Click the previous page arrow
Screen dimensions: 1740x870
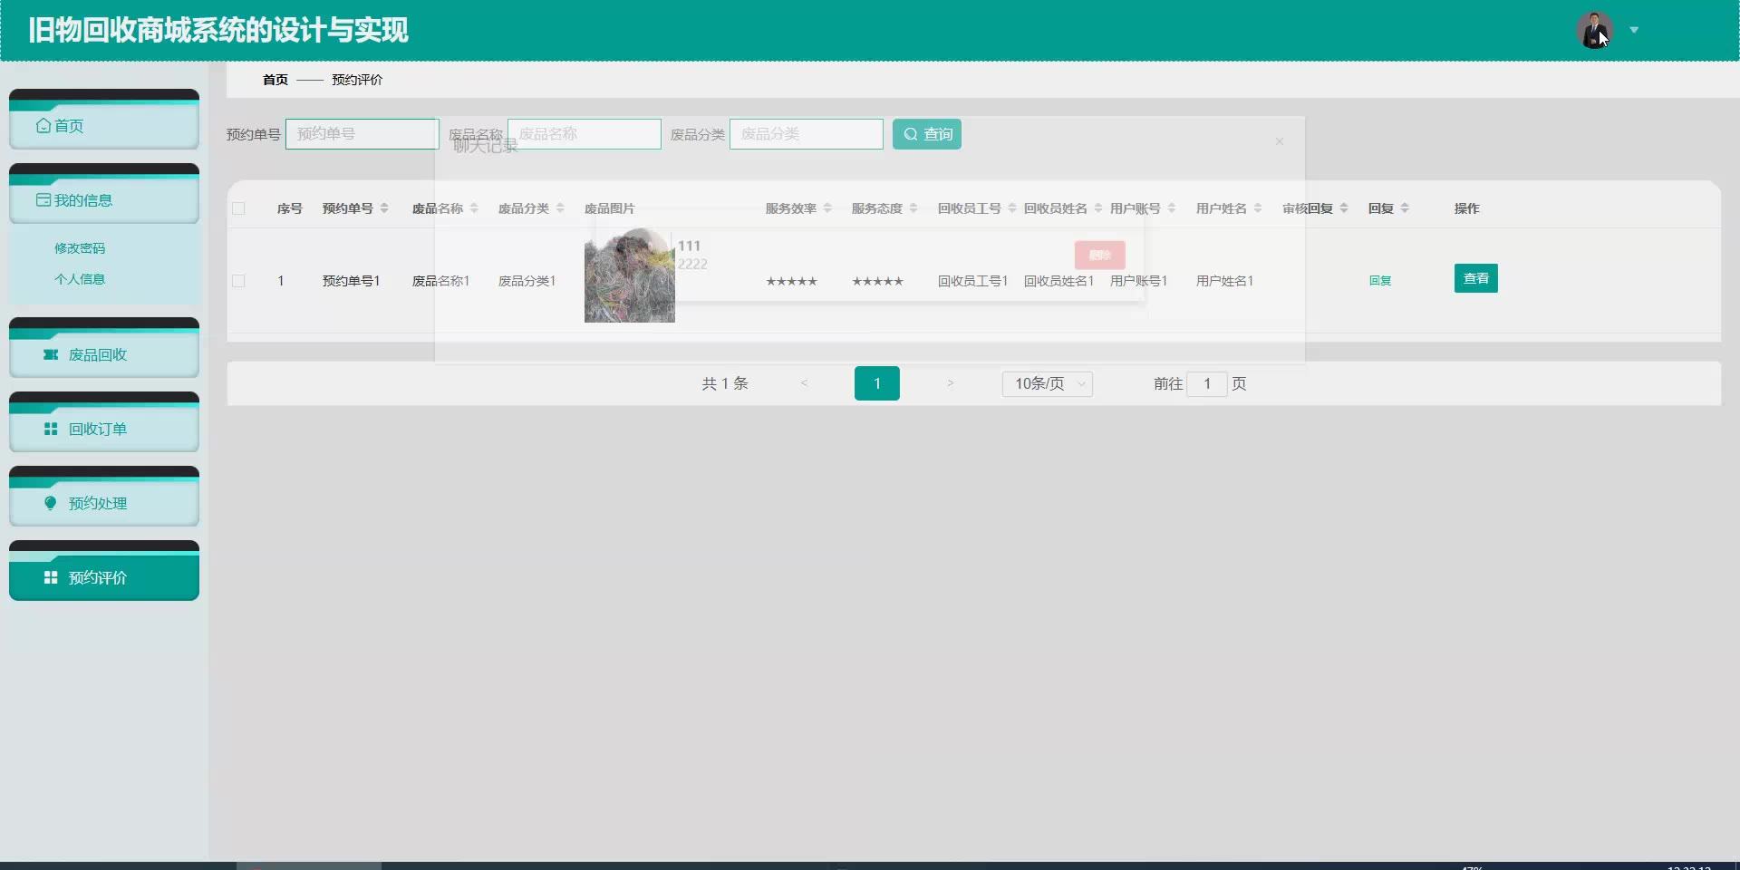804,383
